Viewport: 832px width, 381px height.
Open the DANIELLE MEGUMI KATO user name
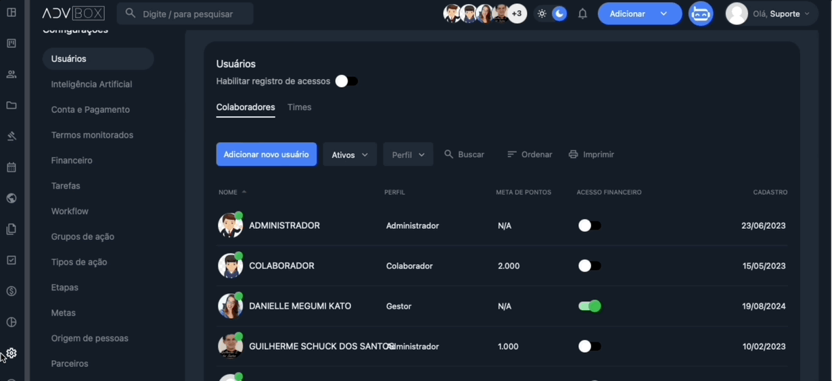pos(300,306)
